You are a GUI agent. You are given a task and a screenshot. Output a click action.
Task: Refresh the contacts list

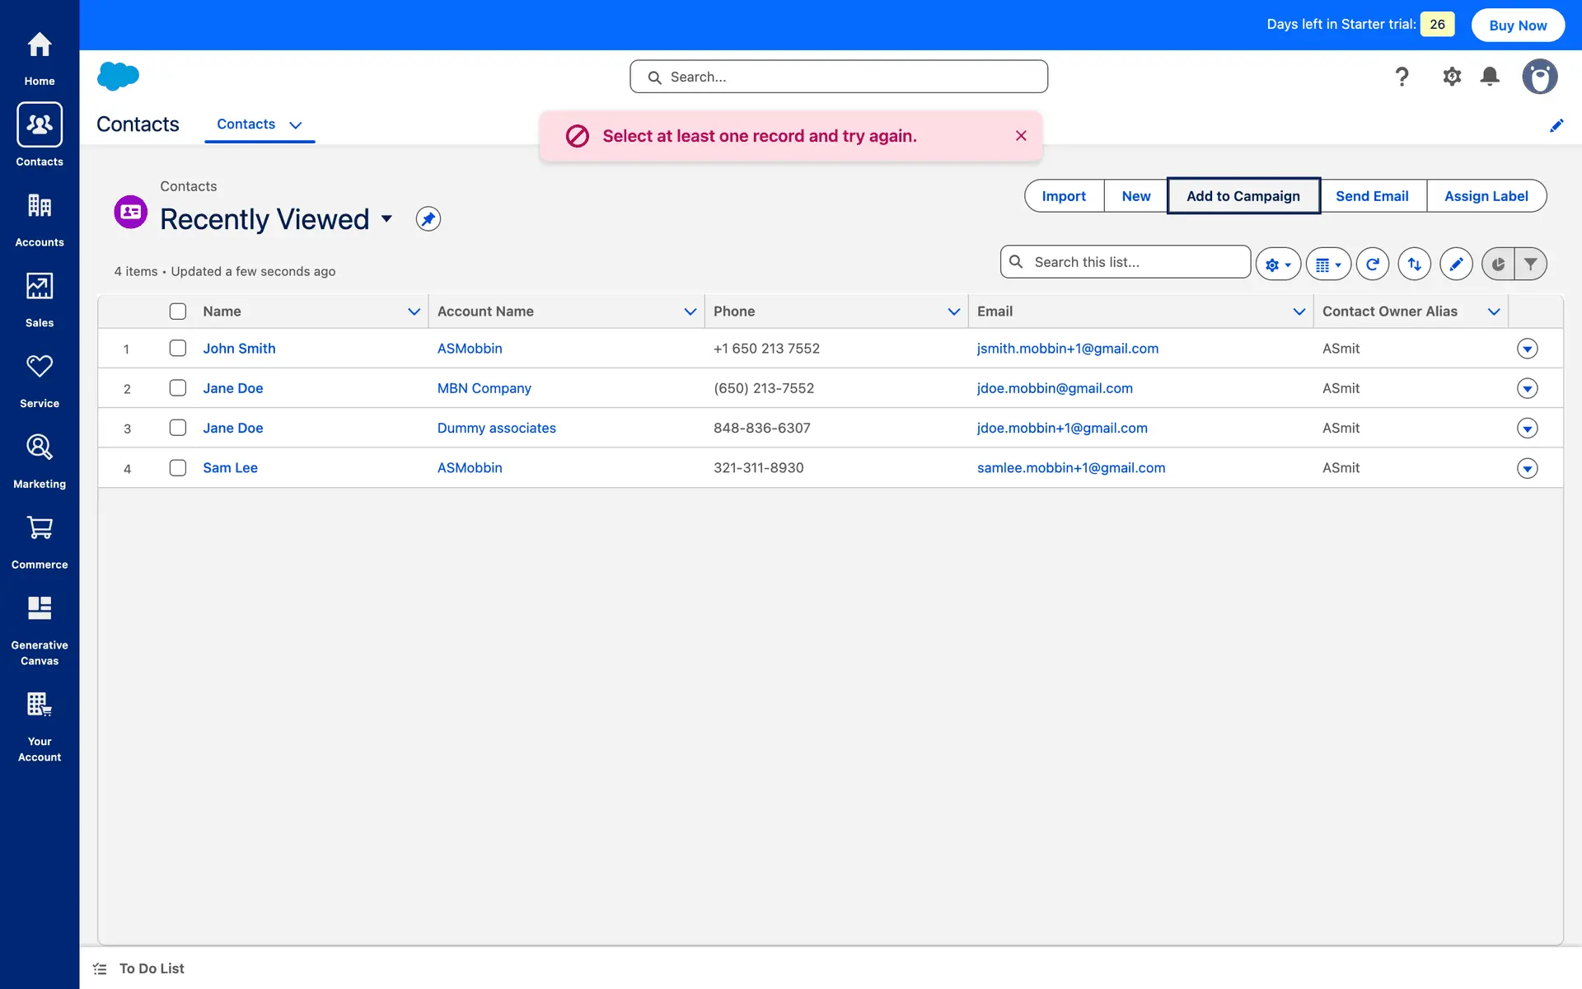tap(1372, 264)
